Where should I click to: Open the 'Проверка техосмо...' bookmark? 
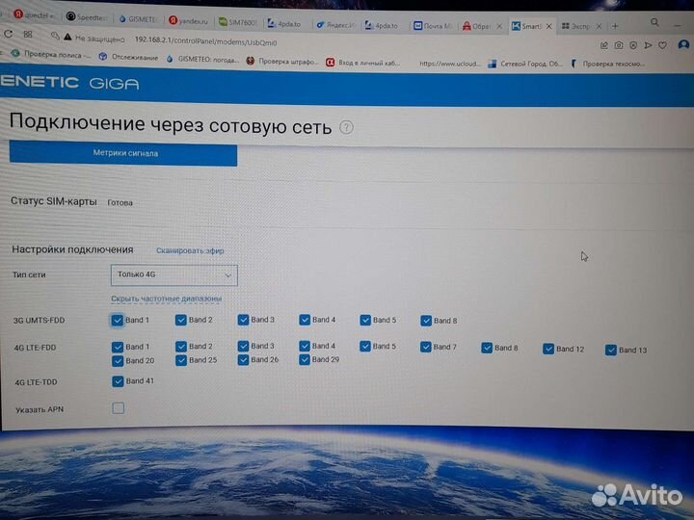(x=607, y=64)
